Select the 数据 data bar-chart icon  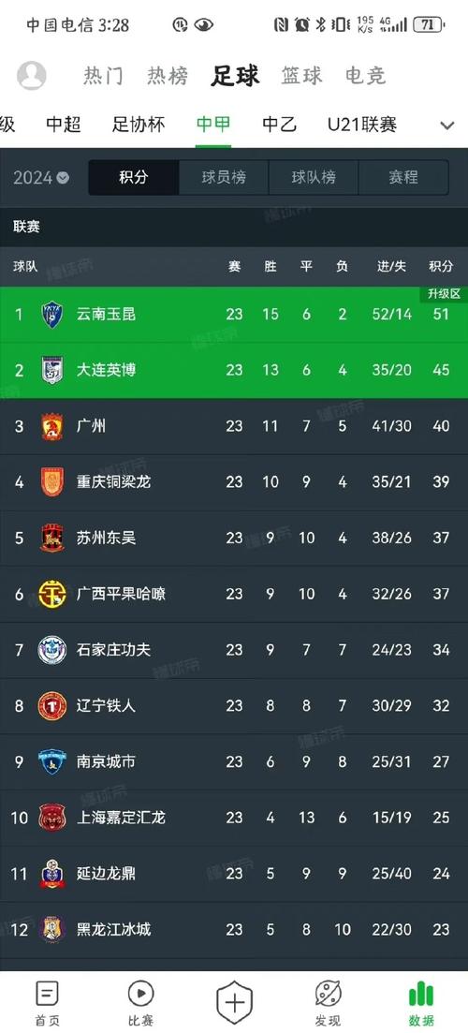pyautogui.click(x=421, y=994)
